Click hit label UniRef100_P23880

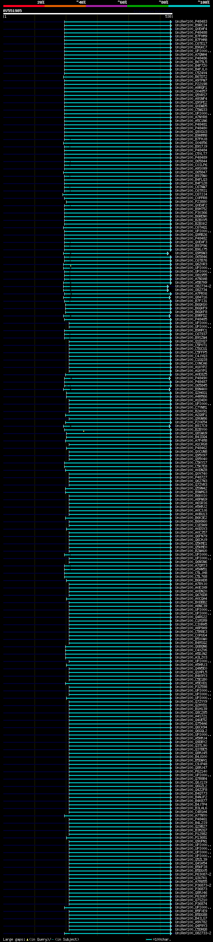point(191,201)
